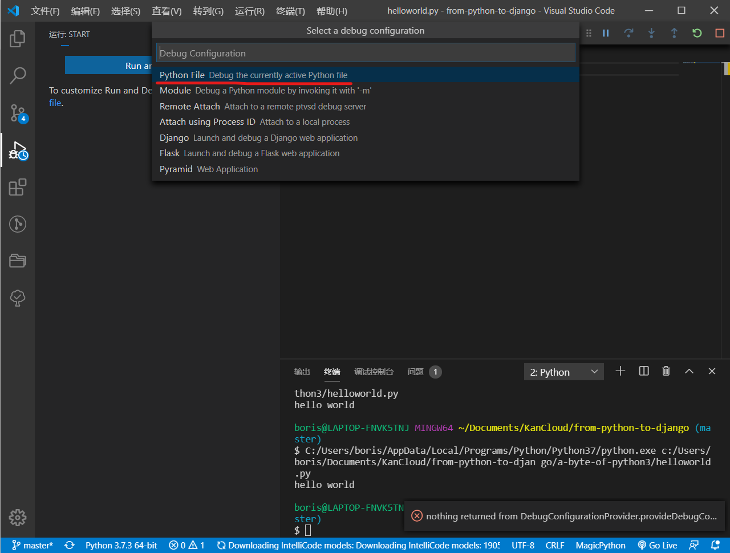730x553 pixels.
Task: Choose Python File debug configuration
Action: click(366, 75)
